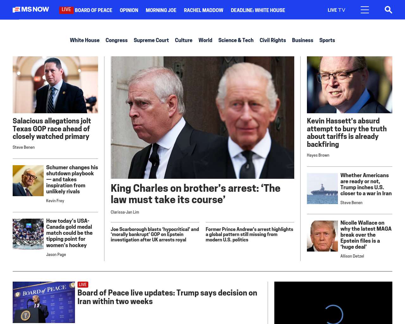The image size is (405, 324).
Task: Click the Board of Peace podium thumbnail
Action: point(44,302)
